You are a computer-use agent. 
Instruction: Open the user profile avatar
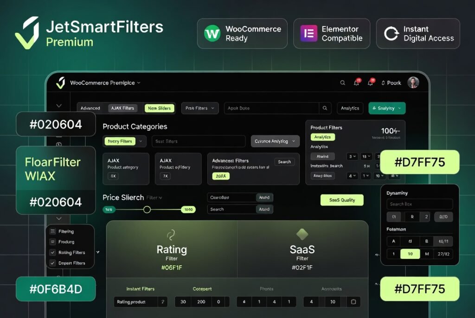[413, 82]
